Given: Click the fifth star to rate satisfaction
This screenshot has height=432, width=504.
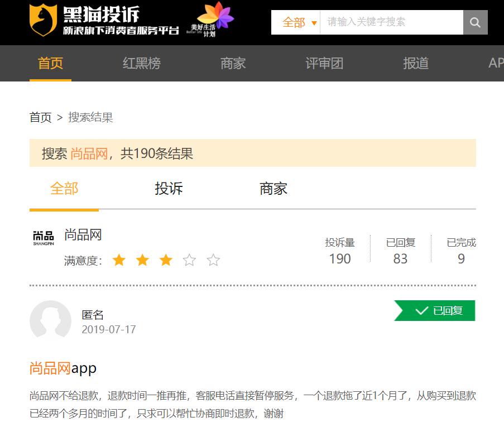Looking at the screenshot, I should point(213,260).
